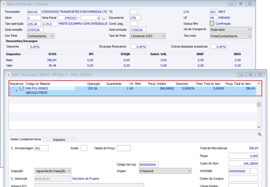This screenshot has width=270, height=187.
Task: Click the Cond. pag. empty field
Action: (134, 24)
